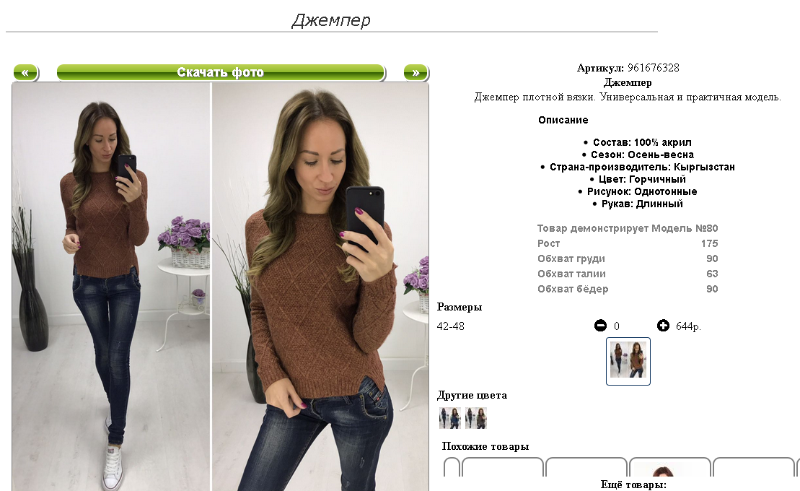The height and width of the screenshot is (491, 800).
Task: Click the Скачать фото download button
Action: 221,72
